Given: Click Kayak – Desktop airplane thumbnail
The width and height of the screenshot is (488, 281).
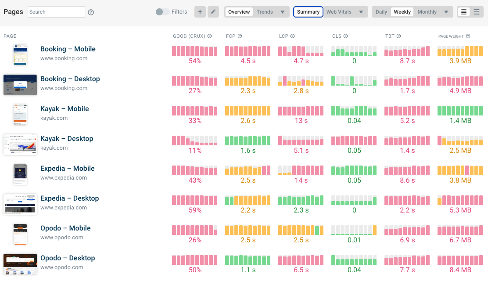Looking at the screenshot, I should (x=20, y=144).
